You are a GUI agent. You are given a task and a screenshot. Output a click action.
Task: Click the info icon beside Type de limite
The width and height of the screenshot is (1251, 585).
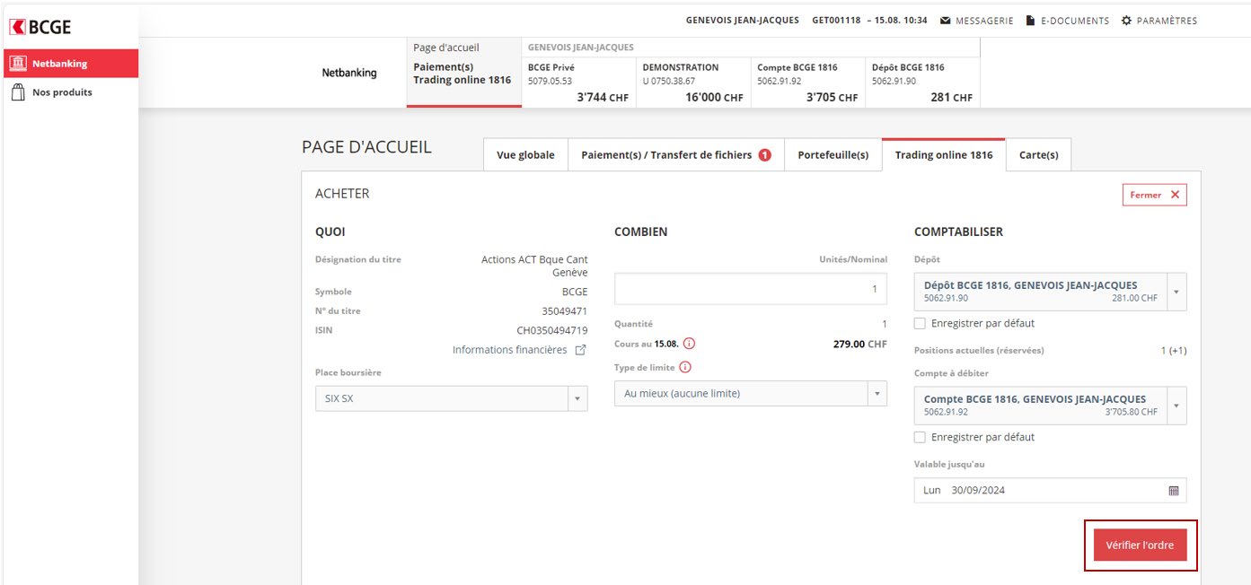point(685,367)
